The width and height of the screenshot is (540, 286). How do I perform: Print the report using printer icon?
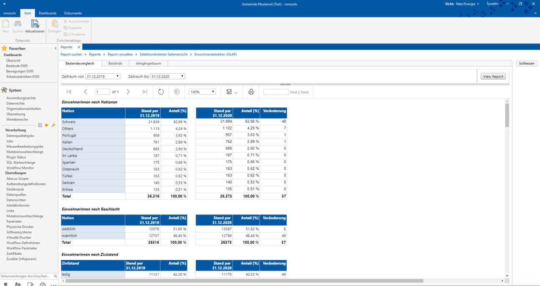coord(251,92)
